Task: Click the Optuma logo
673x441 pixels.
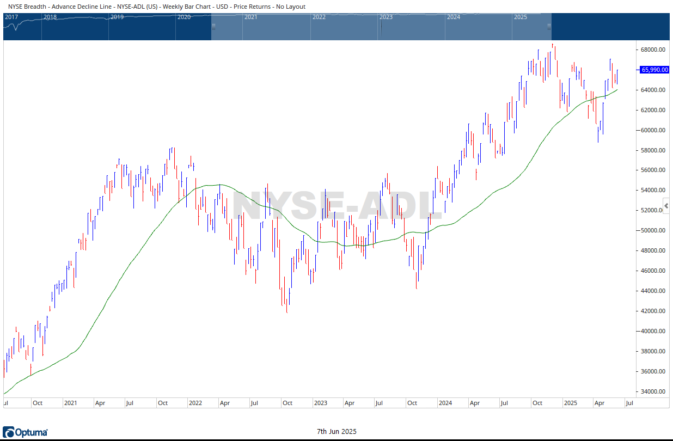Action: 25,432
